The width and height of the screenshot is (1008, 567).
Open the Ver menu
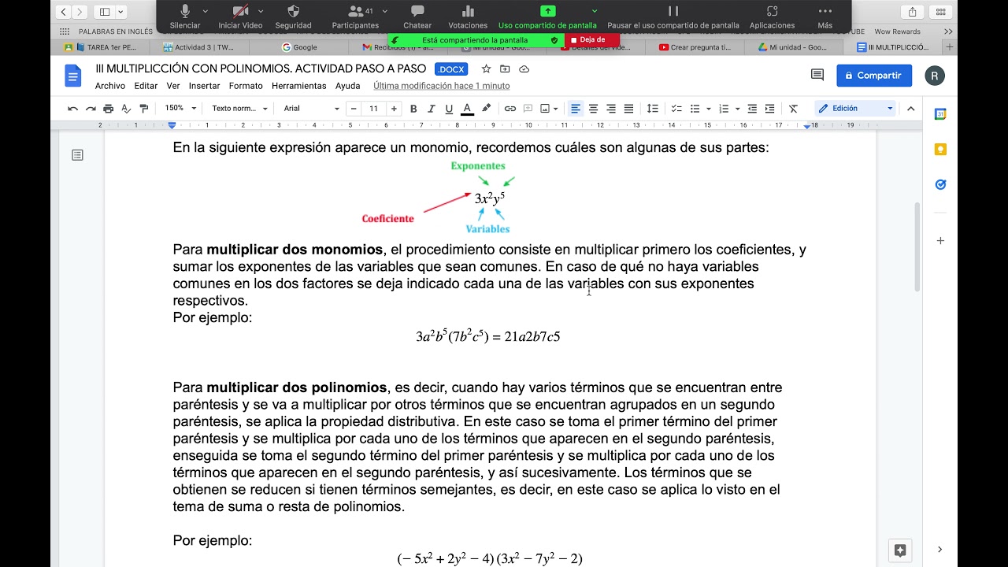click(x=173, y=86)
